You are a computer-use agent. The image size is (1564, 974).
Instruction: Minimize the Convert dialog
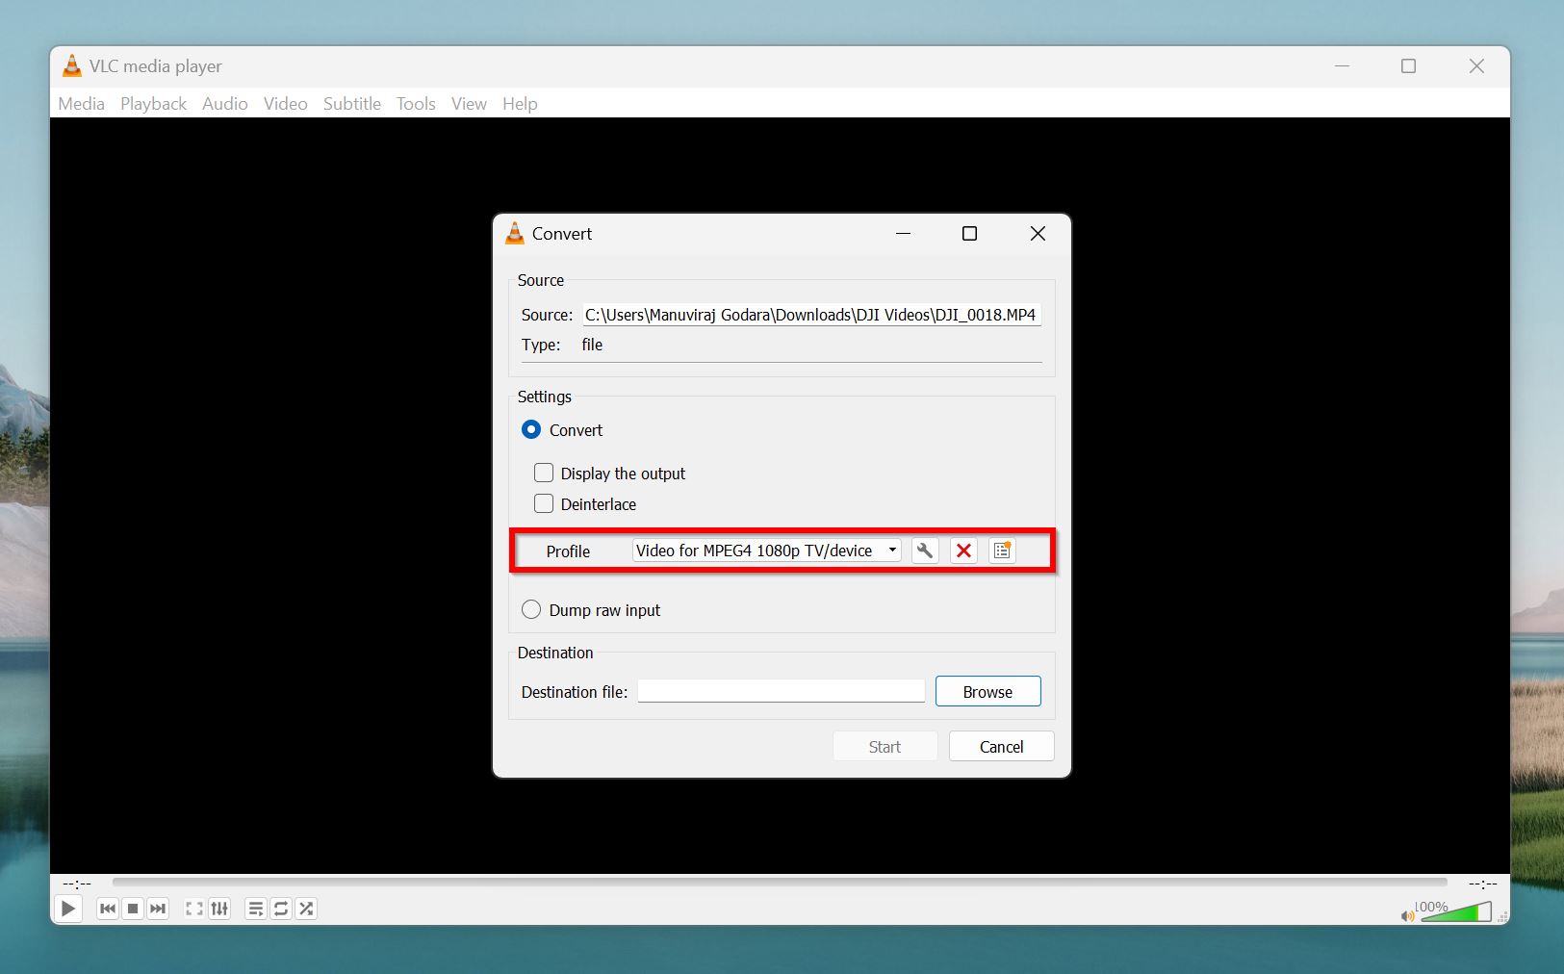click(903, 233)
